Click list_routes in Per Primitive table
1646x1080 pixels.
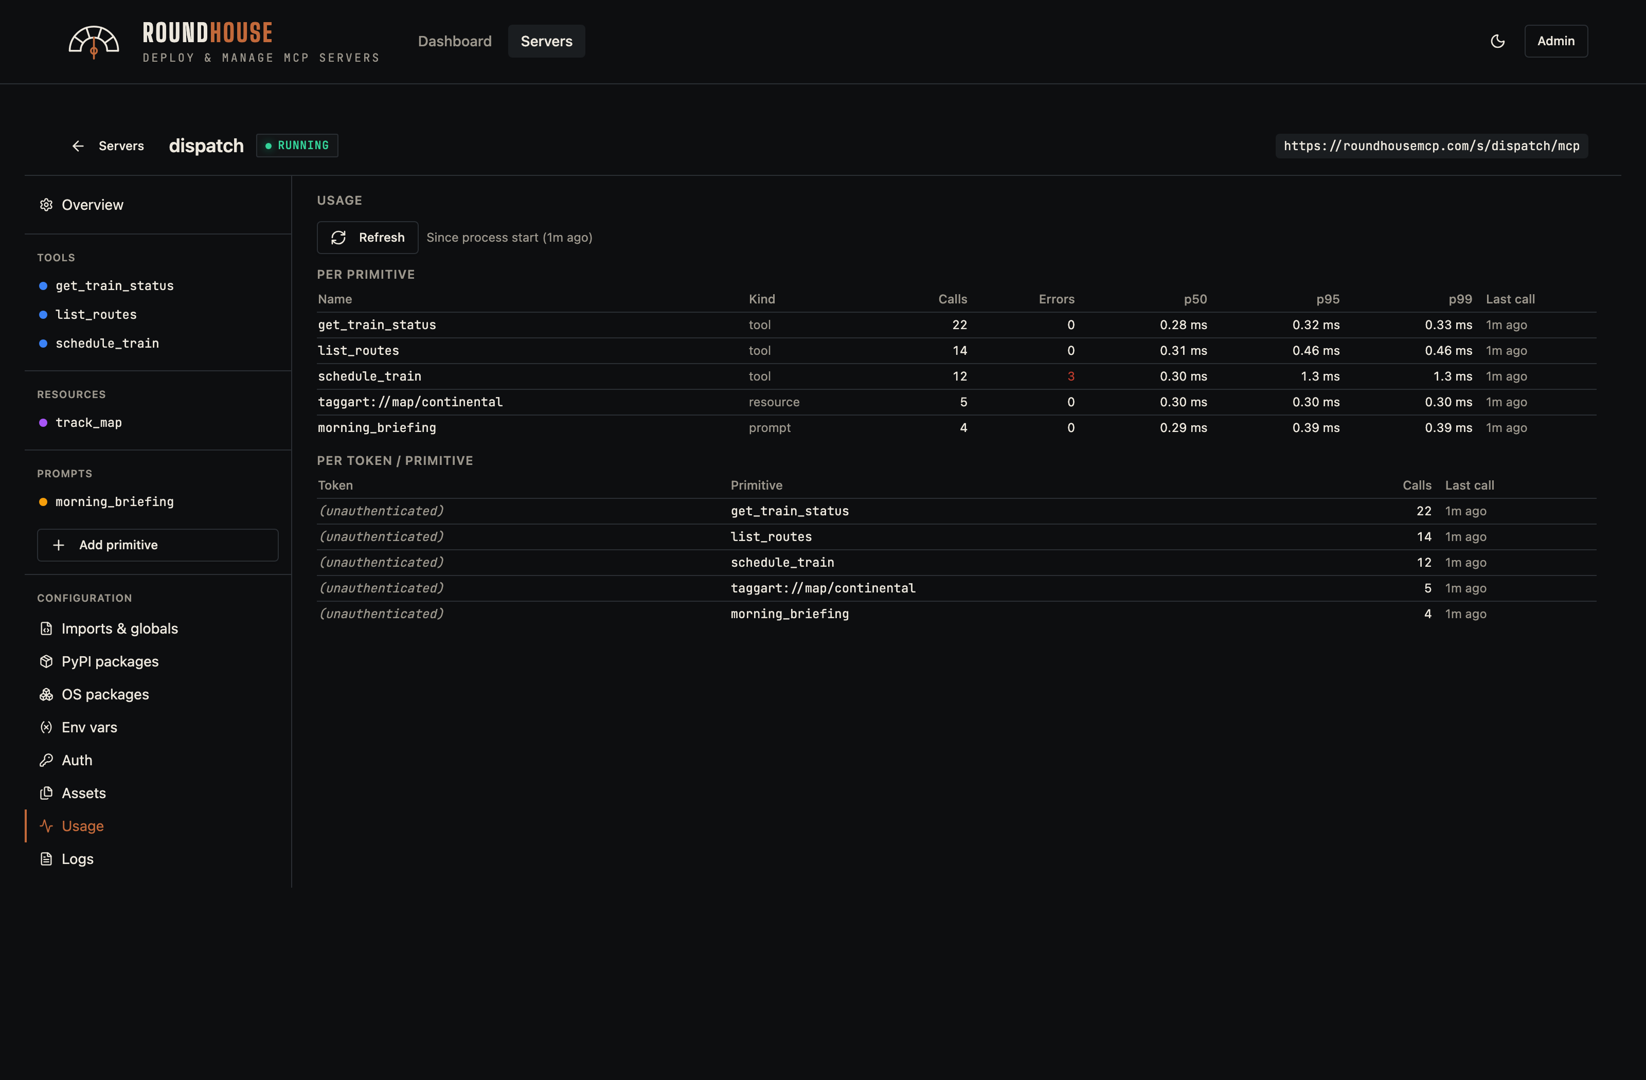click(x=358, y=351)
